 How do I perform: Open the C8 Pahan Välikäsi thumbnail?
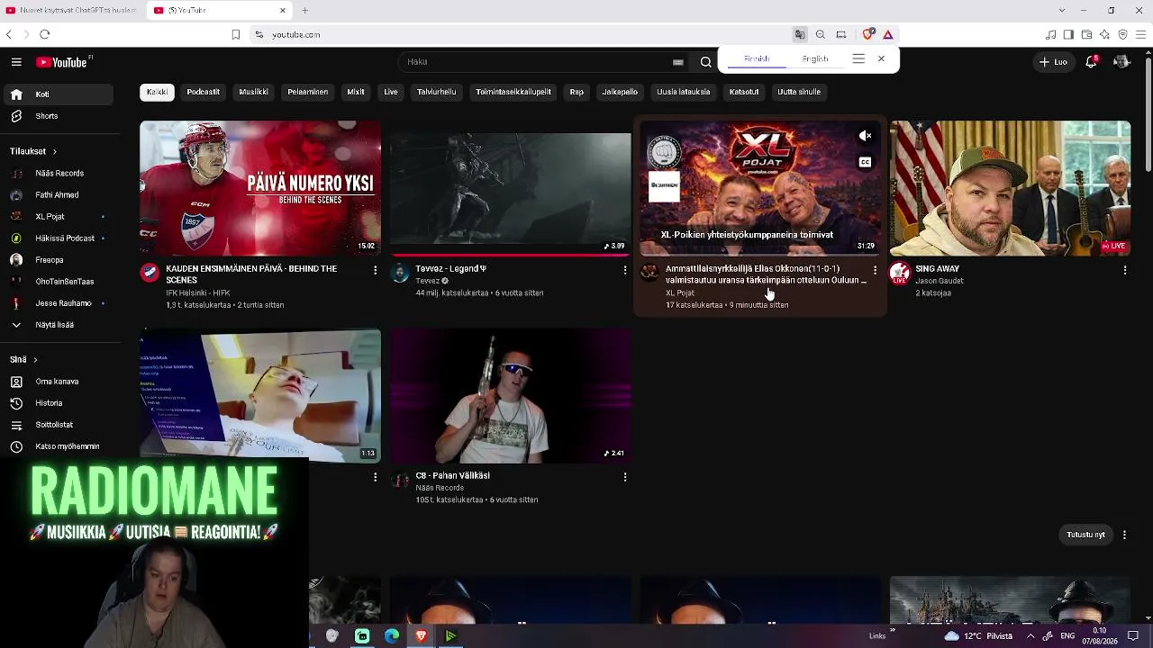[x=511, y=396]
